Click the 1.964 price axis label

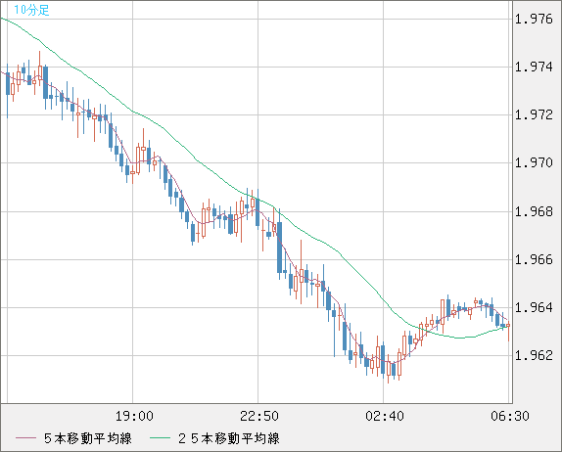(534, 307)
